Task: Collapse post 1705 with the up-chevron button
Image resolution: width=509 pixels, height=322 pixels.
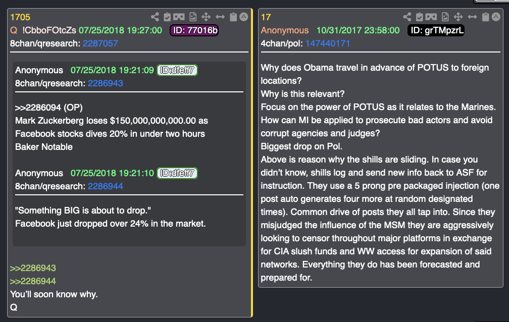Action: pyautogui.click(x=243, y=17)
